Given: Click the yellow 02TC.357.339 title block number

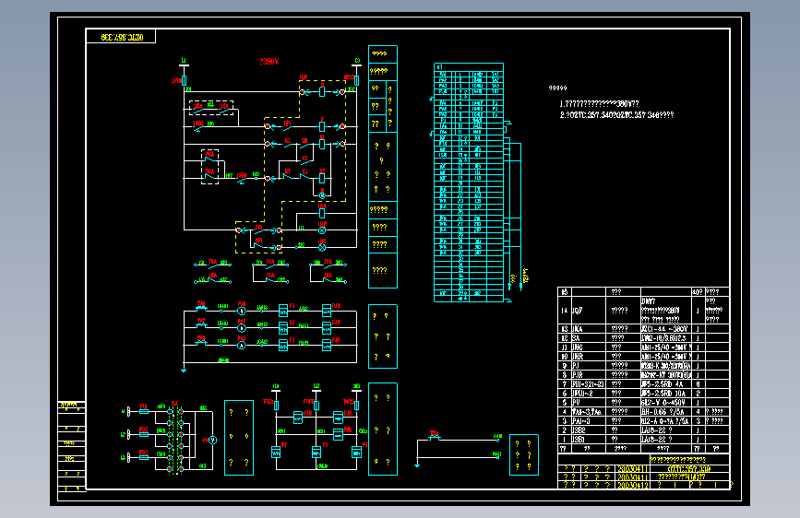Looking at the screenshot, I should (688, 468).
